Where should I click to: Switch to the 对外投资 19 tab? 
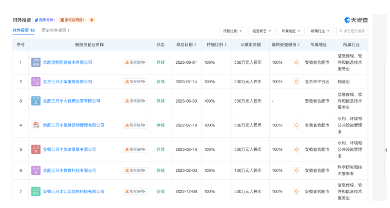(24, 30)
